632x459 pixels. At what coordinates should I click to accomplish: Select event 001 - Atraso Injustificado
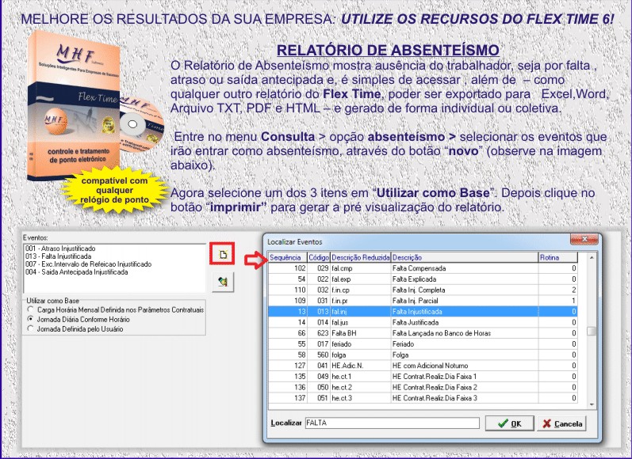tap(60, 248)
